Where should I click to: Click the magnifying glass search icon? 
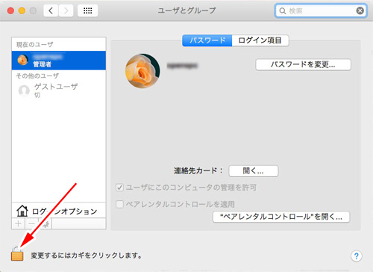click(x=283, y=11)
